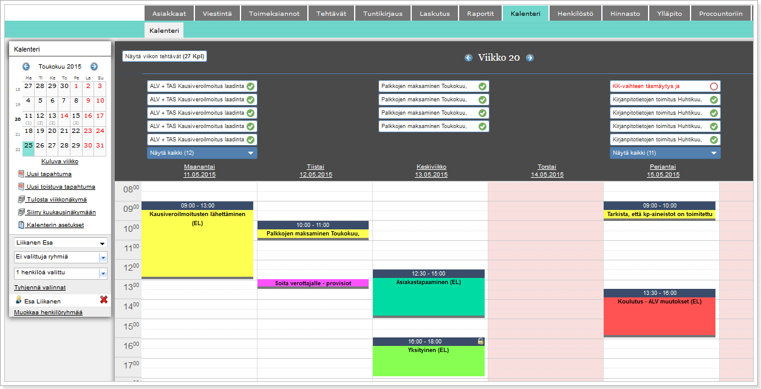Go to previous month in mini calendar
This screenshot has height=389, width=761.
(x=26, y=67)
